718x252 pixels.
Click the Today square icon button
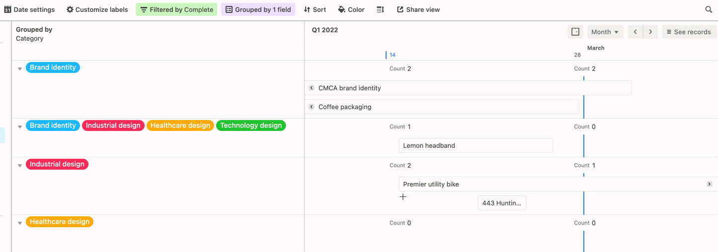tap(575, 32)
